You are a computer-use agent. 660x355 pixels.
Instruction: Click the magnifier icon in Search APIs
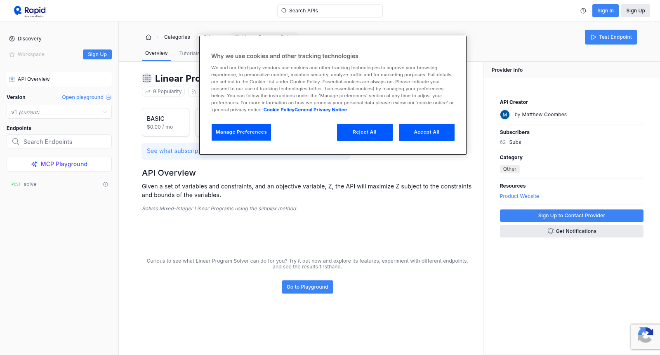click(x=284, y=11)
